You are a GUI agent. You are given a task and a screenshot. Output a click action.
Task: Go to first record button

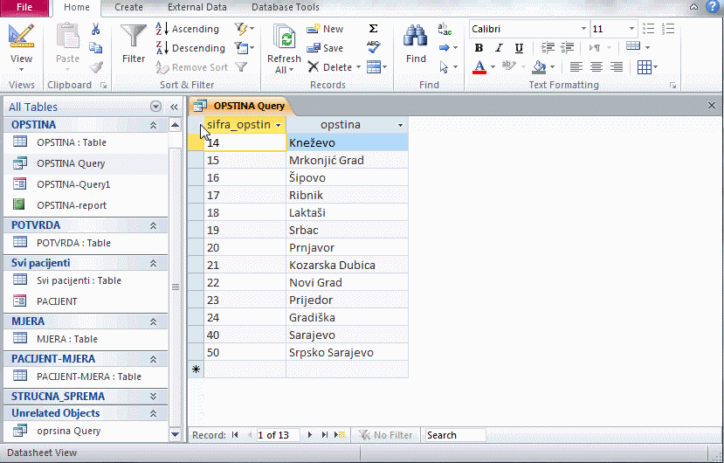click(235, 435)
